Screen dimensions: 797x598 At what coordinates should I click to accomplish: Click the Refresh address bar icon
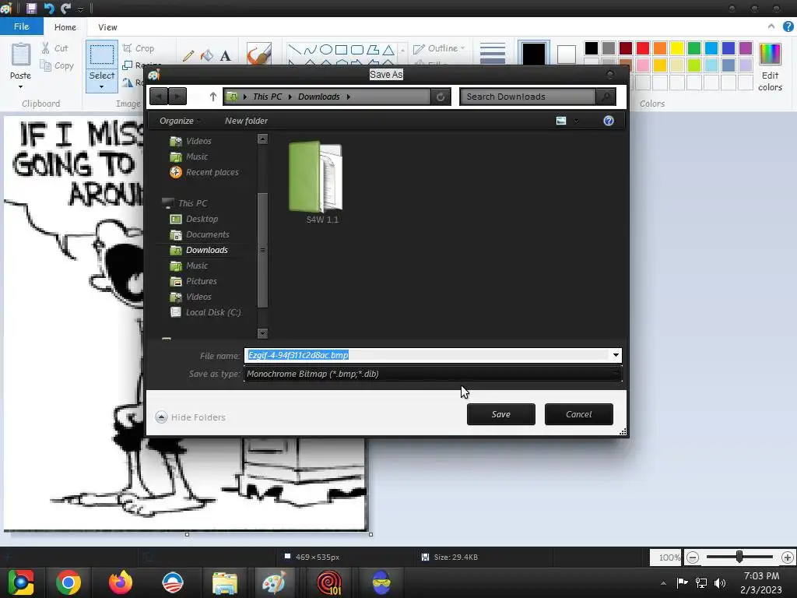[x=441, y=97]
